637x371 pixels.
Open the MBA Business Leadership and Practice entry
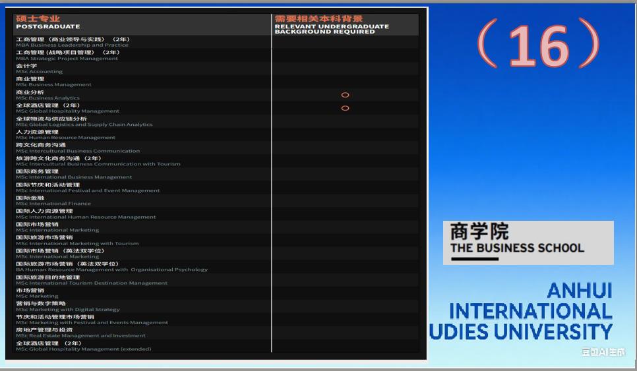coord(73,42)
